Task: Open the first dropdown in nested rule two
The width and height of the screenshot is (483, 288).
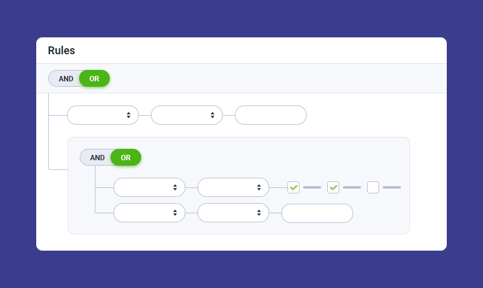Action: point(149,213)
